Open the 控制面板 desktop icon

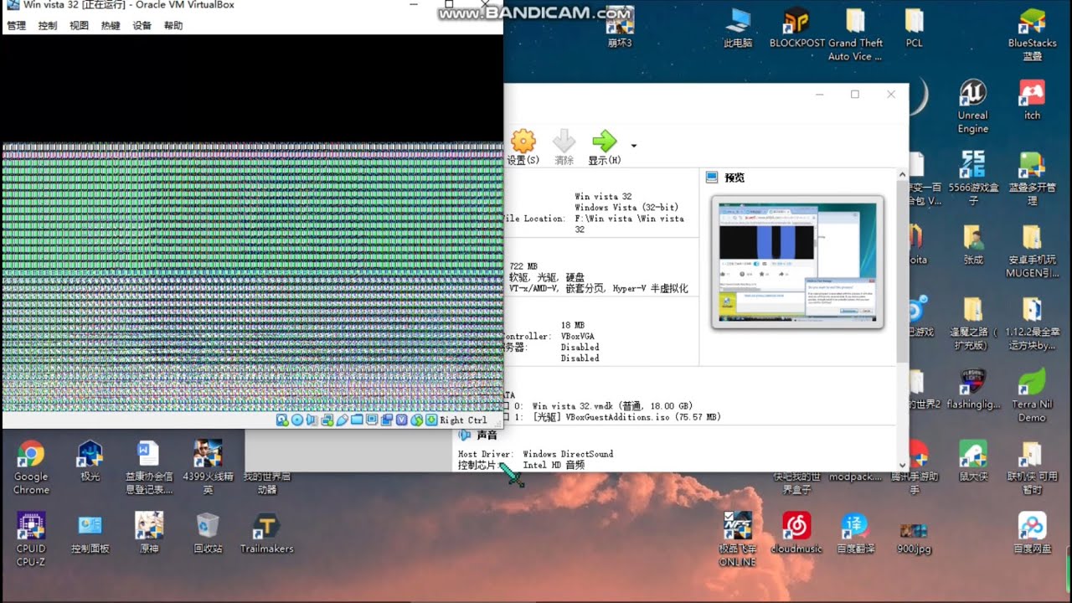coord(90,533)
